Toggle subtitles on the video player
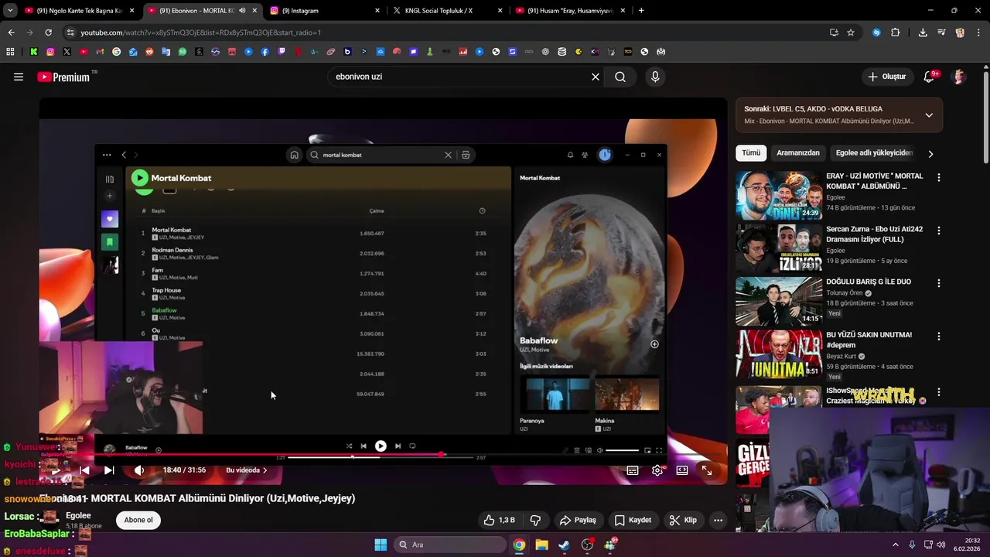The image size is (990, 557). tap(633, 470)
